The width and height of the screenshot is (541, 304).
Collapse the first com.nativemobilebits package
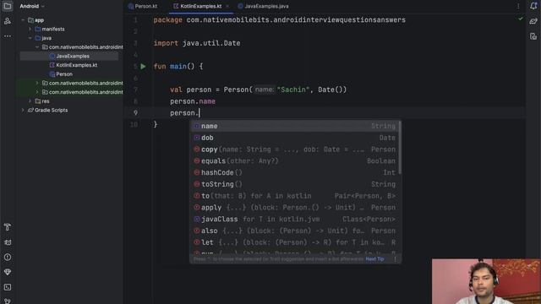37,47
